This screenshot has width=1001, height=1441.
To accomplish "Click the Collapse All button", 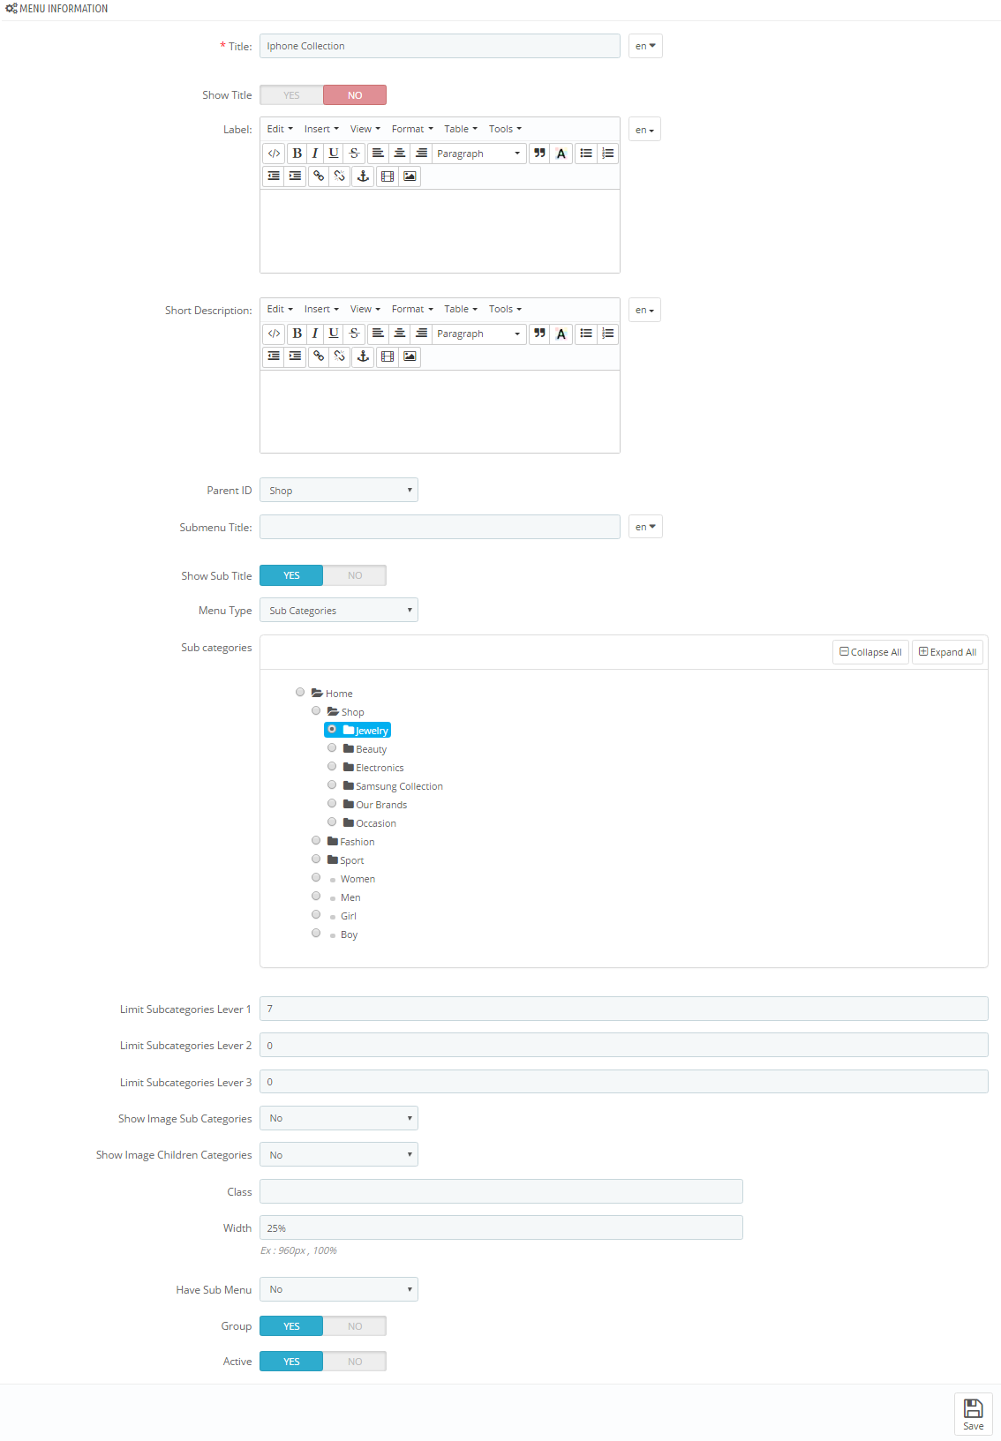I will pyautogui.click(x=870, y=652).
